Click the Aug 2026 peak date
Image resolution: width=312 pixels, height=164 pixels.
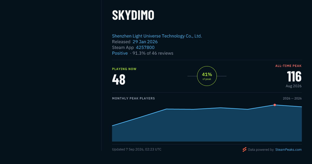pyautogui.click(x=294, y=86)
